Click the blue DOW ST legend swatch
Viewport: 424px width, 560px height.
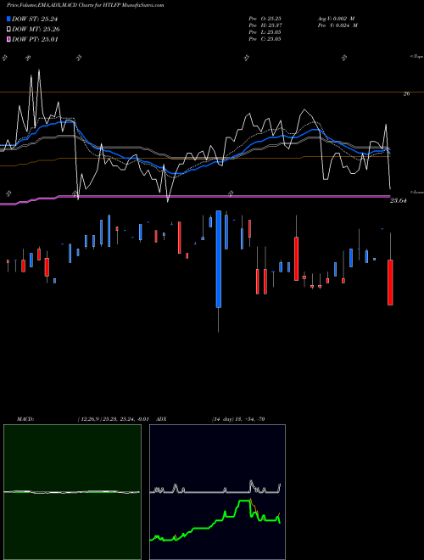click(x=9, y=19)
